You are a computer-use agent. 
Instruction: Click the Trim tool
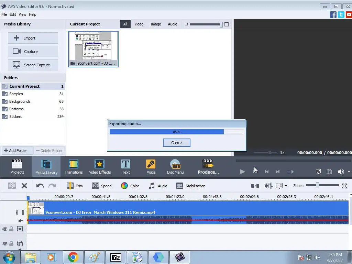pos(75,186)
